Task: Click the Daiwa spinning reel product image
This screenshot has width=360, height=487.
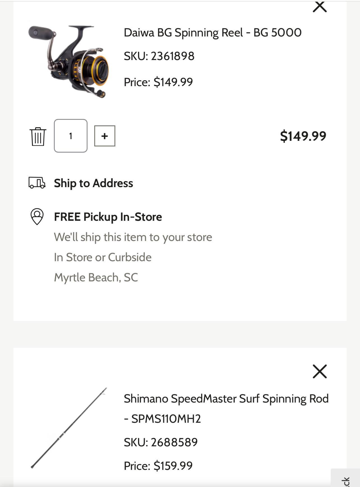Action: click(69, 62)
